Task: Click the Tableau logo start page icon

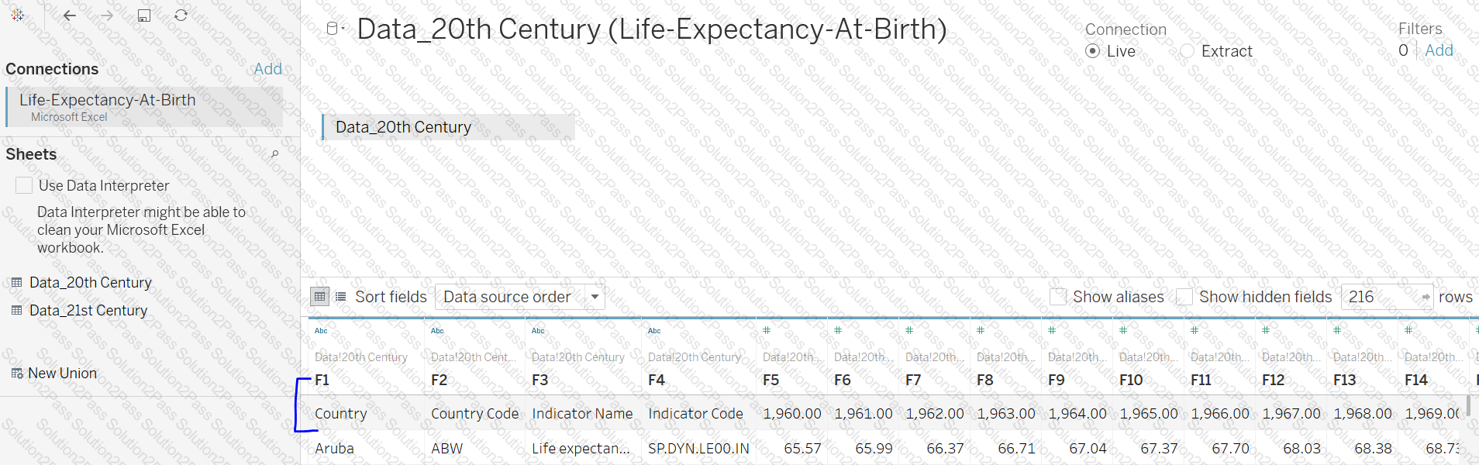Action: [x=18, y=15]
